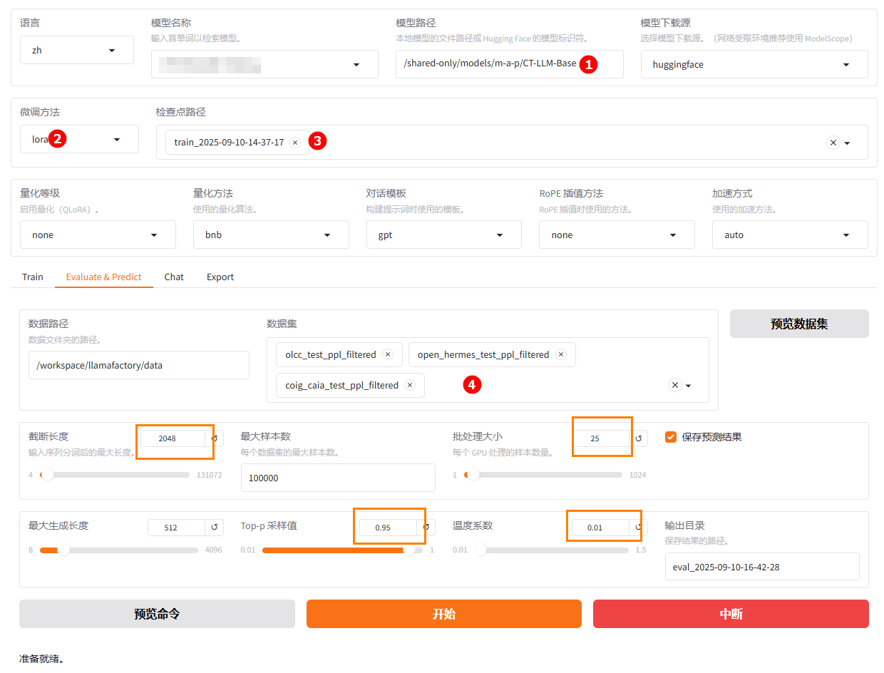Click the 输出目录 text field
The image size is (884, 673).
coord(761,567)
